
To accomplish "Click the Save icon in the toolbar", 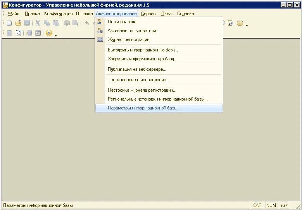I will (x=27, y=23).
